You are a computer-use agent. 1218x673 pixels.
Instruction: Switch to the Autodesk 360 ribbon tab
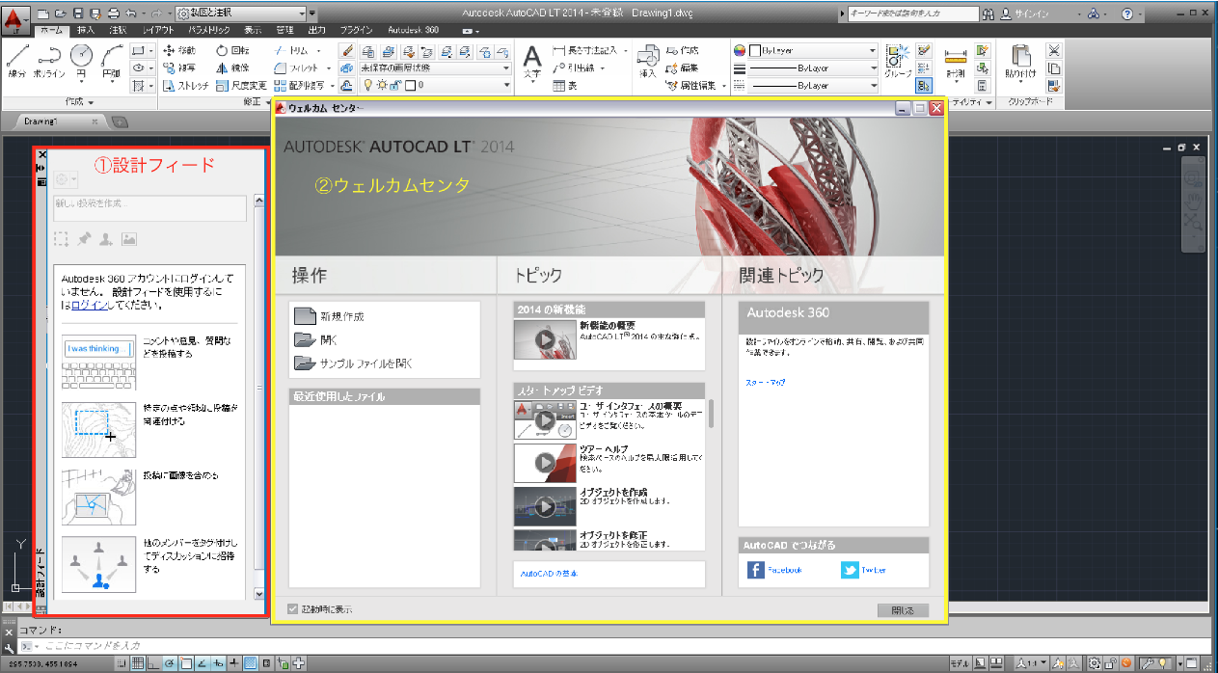[414, 31]
